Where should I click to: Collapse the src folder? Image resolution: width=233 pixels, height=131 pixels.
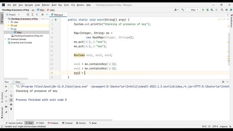tap(8, 29)
